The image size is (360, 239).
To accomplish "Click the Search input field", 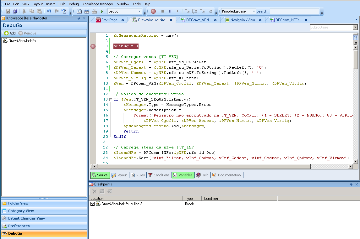I will pos(294,11).
